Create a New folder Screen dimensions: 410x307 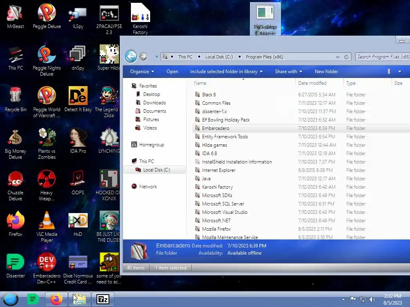(326, 72)
